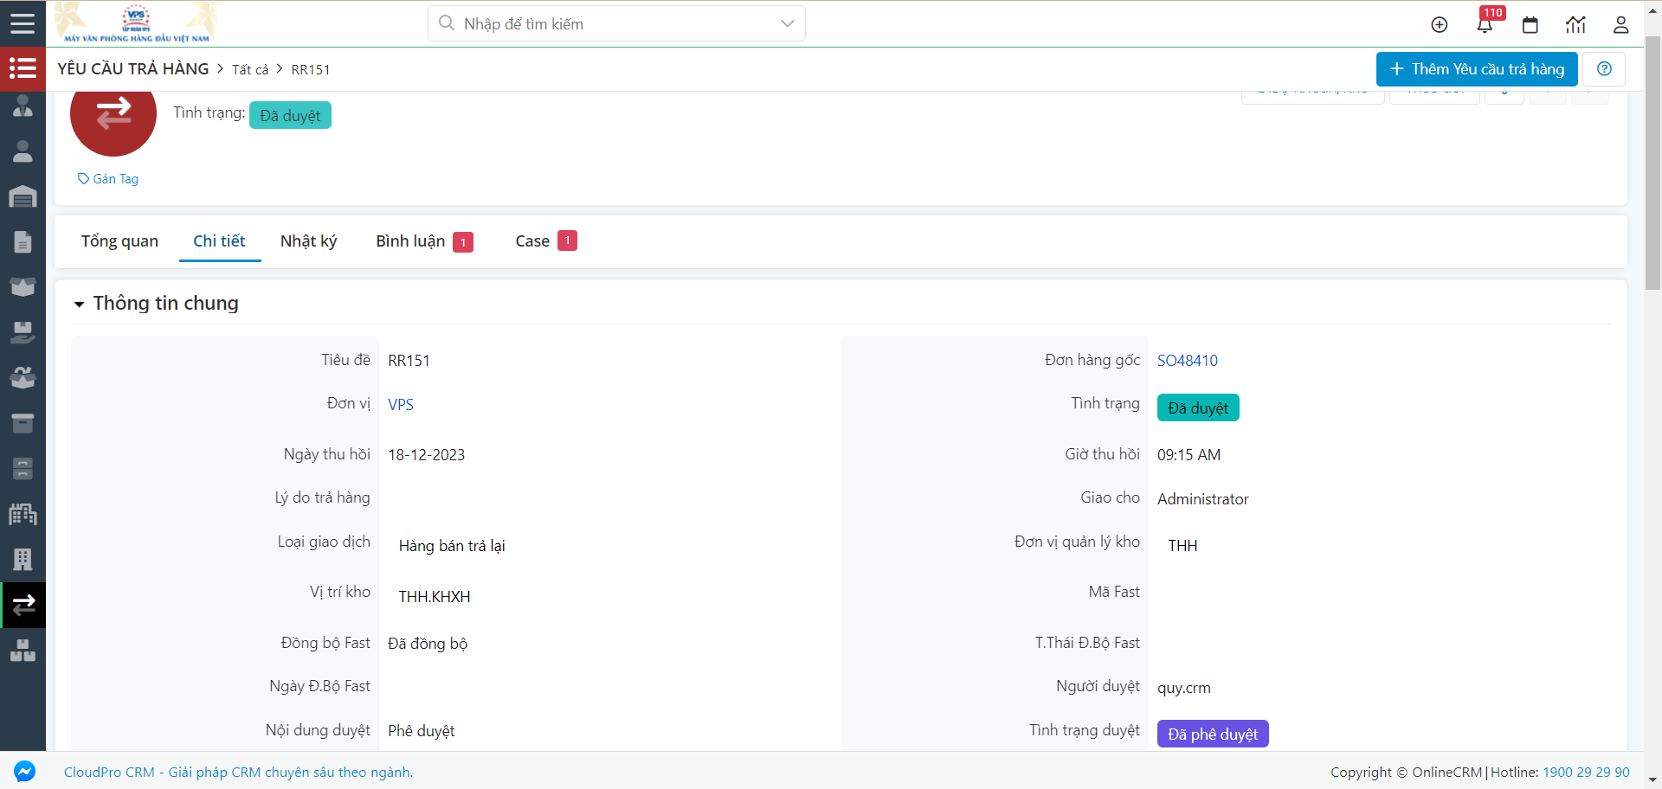Image resolution: width=1662 pixels, height=789 pixels.
Task: Open original order SO48410 link
Action: 1187,361
